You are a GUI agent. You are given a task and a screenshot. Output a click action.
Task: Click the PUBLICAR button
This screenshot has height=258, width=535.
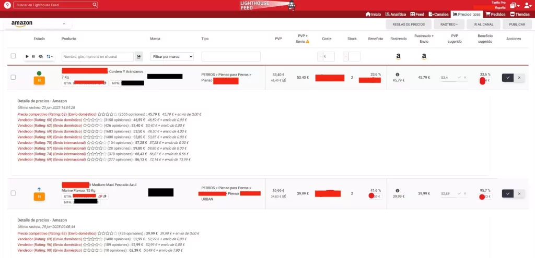[517, 24]
